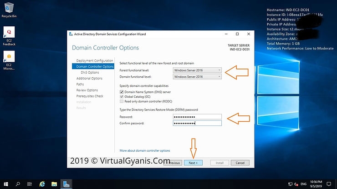Switch to Server Manager taskbar icon

66,184
